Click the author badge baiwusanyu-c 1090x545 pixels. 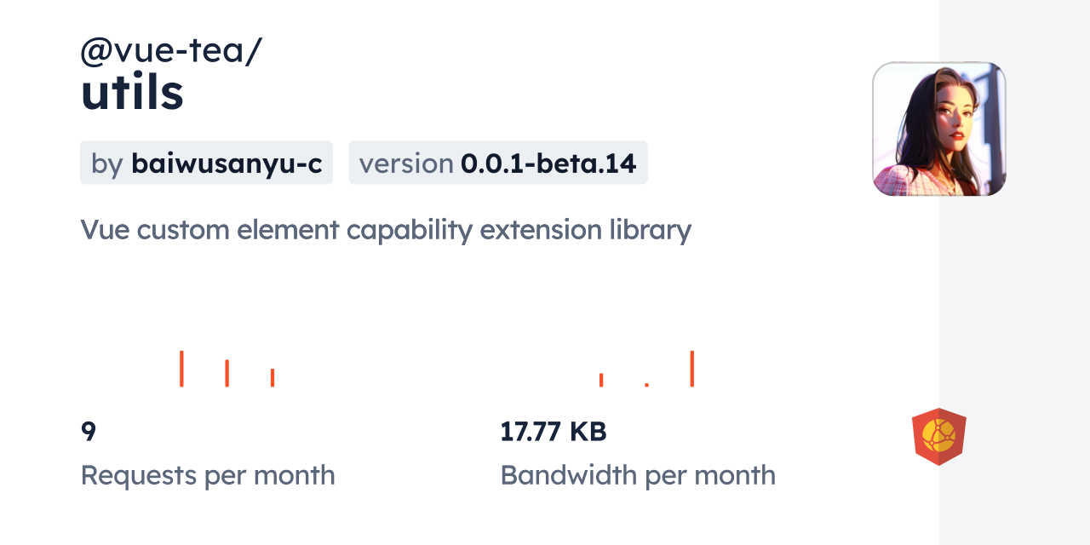(x=206, y=163)
